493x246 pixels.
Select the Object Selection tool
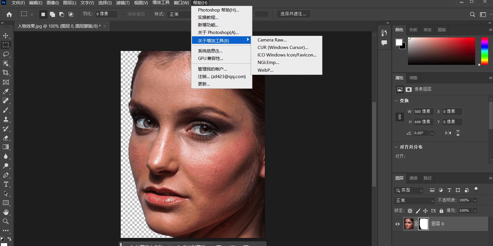tap(6, 63)
